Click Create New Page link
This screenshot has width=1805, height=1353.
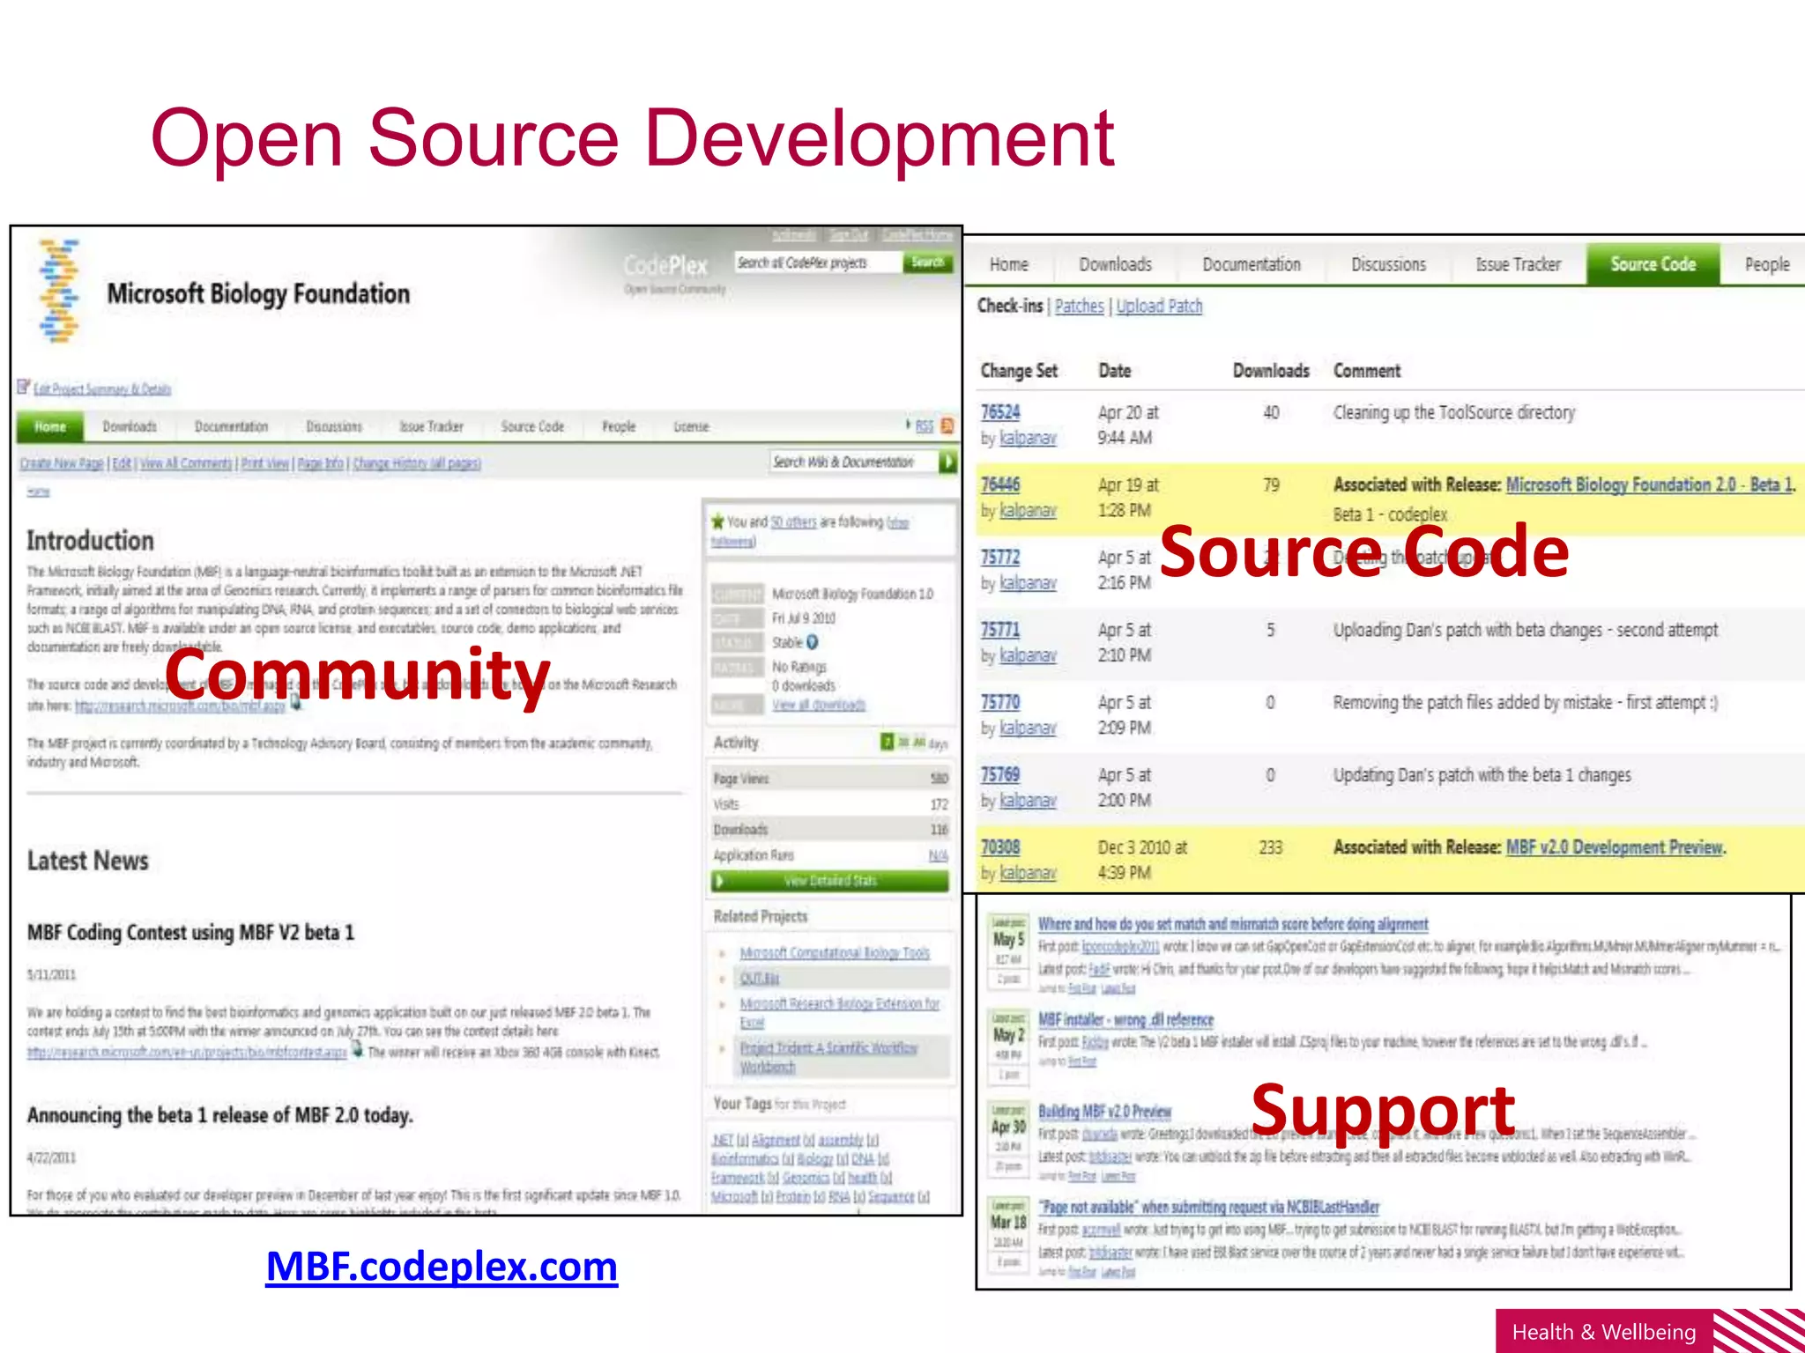pos(62,463)
